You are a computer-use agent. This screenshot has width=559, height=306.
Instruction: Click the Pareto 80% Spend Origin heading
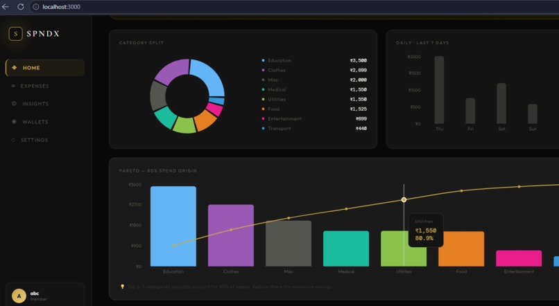coord(158,171)
